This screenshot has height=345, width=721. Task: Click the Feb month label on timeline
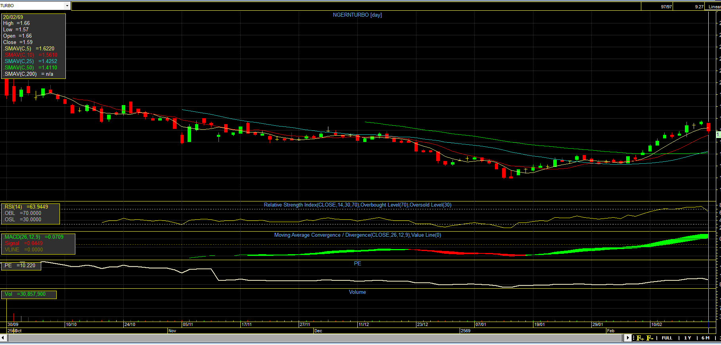coord(611,331)
